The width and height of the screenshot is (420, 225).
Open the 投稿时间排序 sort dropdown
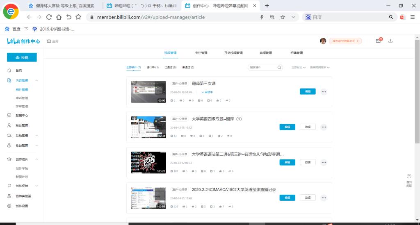click(320, 67)
